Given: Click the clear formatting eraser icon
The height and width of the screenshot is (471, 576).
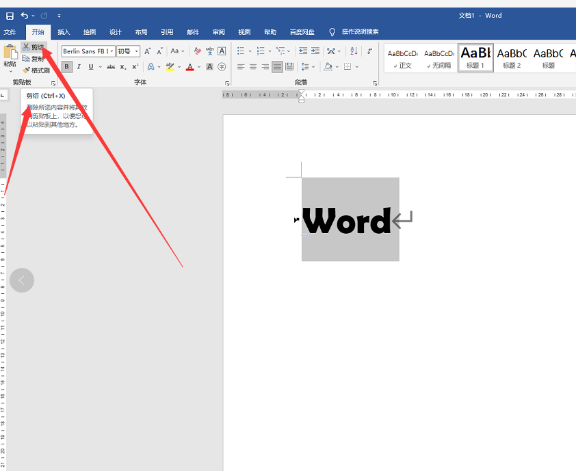Looking at the screenshot, I should pos(198,51).
